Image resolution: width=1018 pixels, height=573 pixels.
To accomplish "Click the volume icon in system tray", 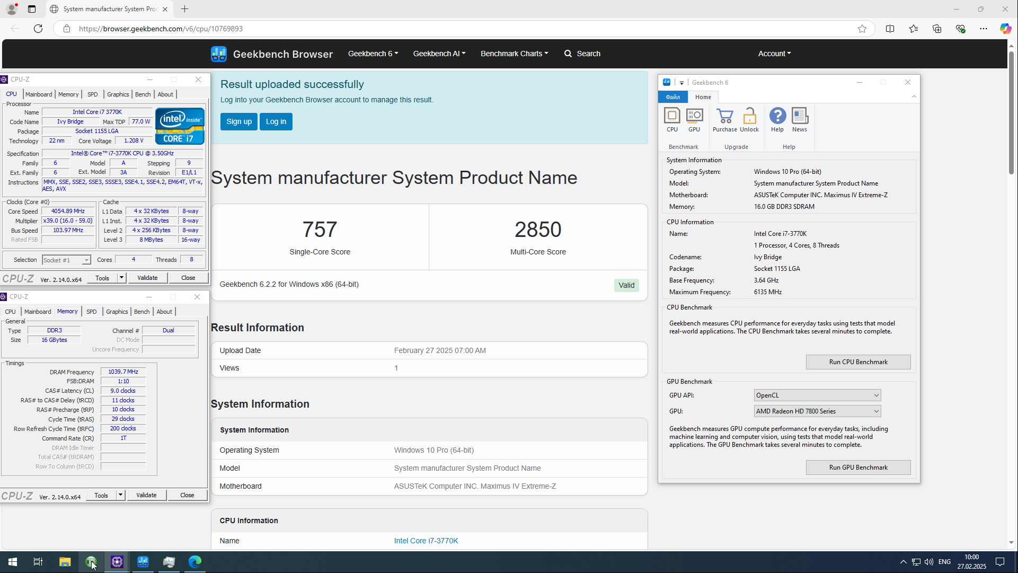I will tap(929, 562).
